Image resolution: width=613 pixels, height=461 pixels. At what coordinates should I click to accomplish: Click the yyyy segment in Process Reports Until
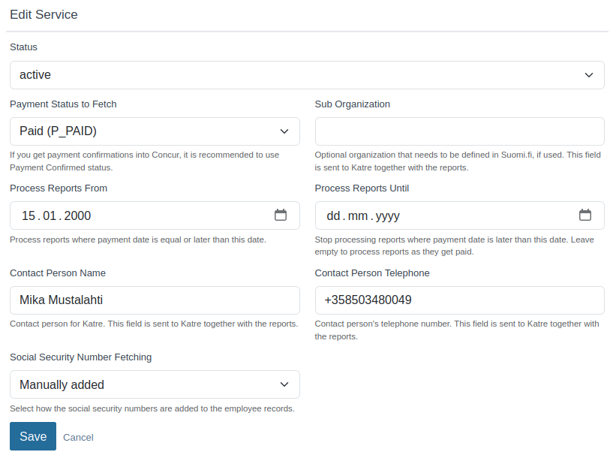pos(387,216)
